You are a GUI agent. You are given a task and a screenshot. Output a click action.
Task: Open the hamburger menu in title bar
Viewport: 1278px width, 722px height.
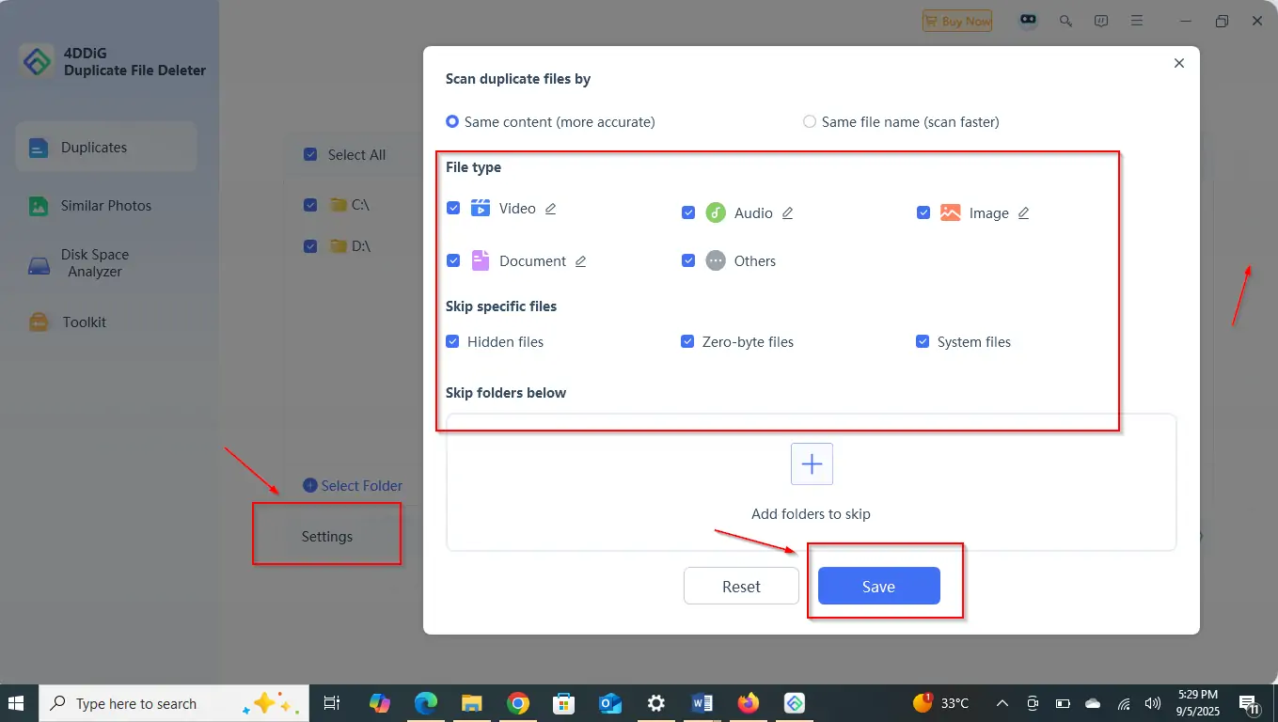pos(1137,21)
